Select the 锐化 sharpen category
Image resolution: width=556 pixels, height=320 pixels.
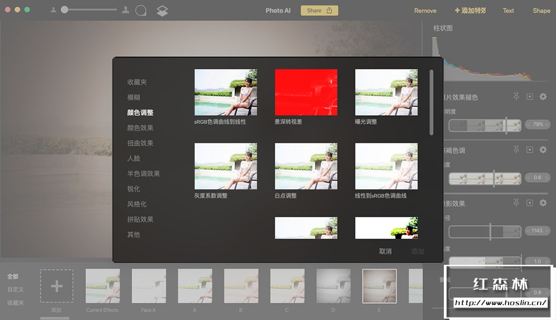click(134, 189)
